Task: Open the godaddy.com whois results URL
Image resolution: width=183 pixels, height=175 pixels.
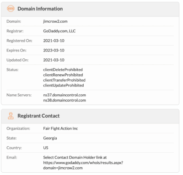Action: (x=83, y=165)
